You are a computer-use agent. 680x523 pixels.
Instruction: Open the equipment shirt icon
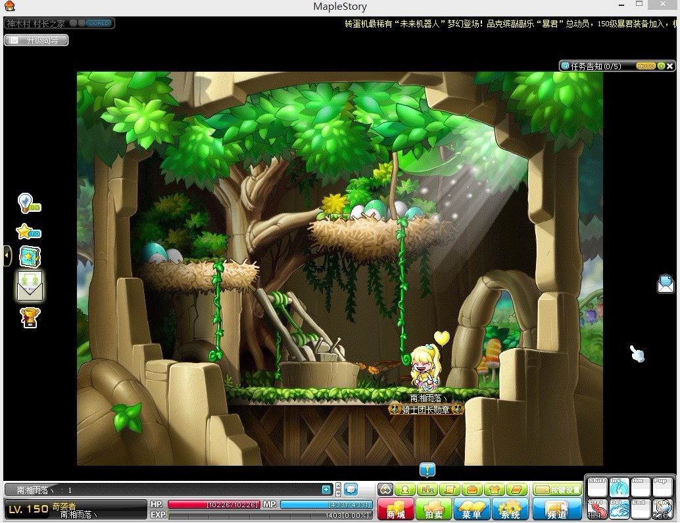495,490
